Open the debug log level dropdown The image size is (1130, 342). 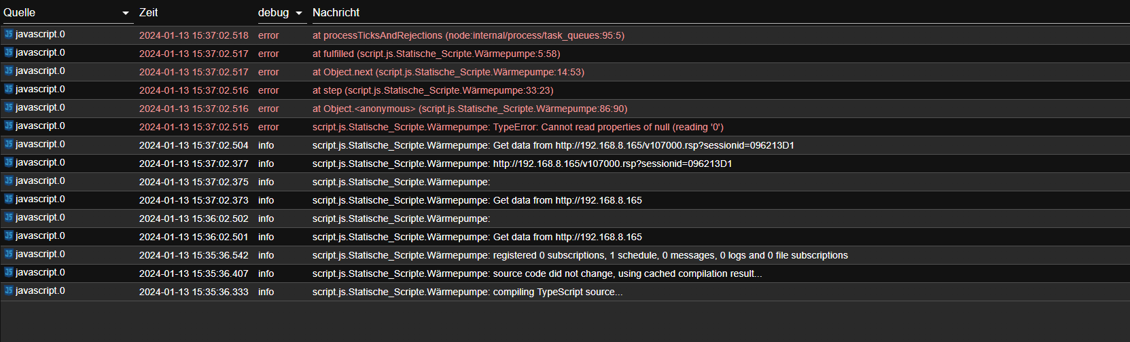(298, 13)
